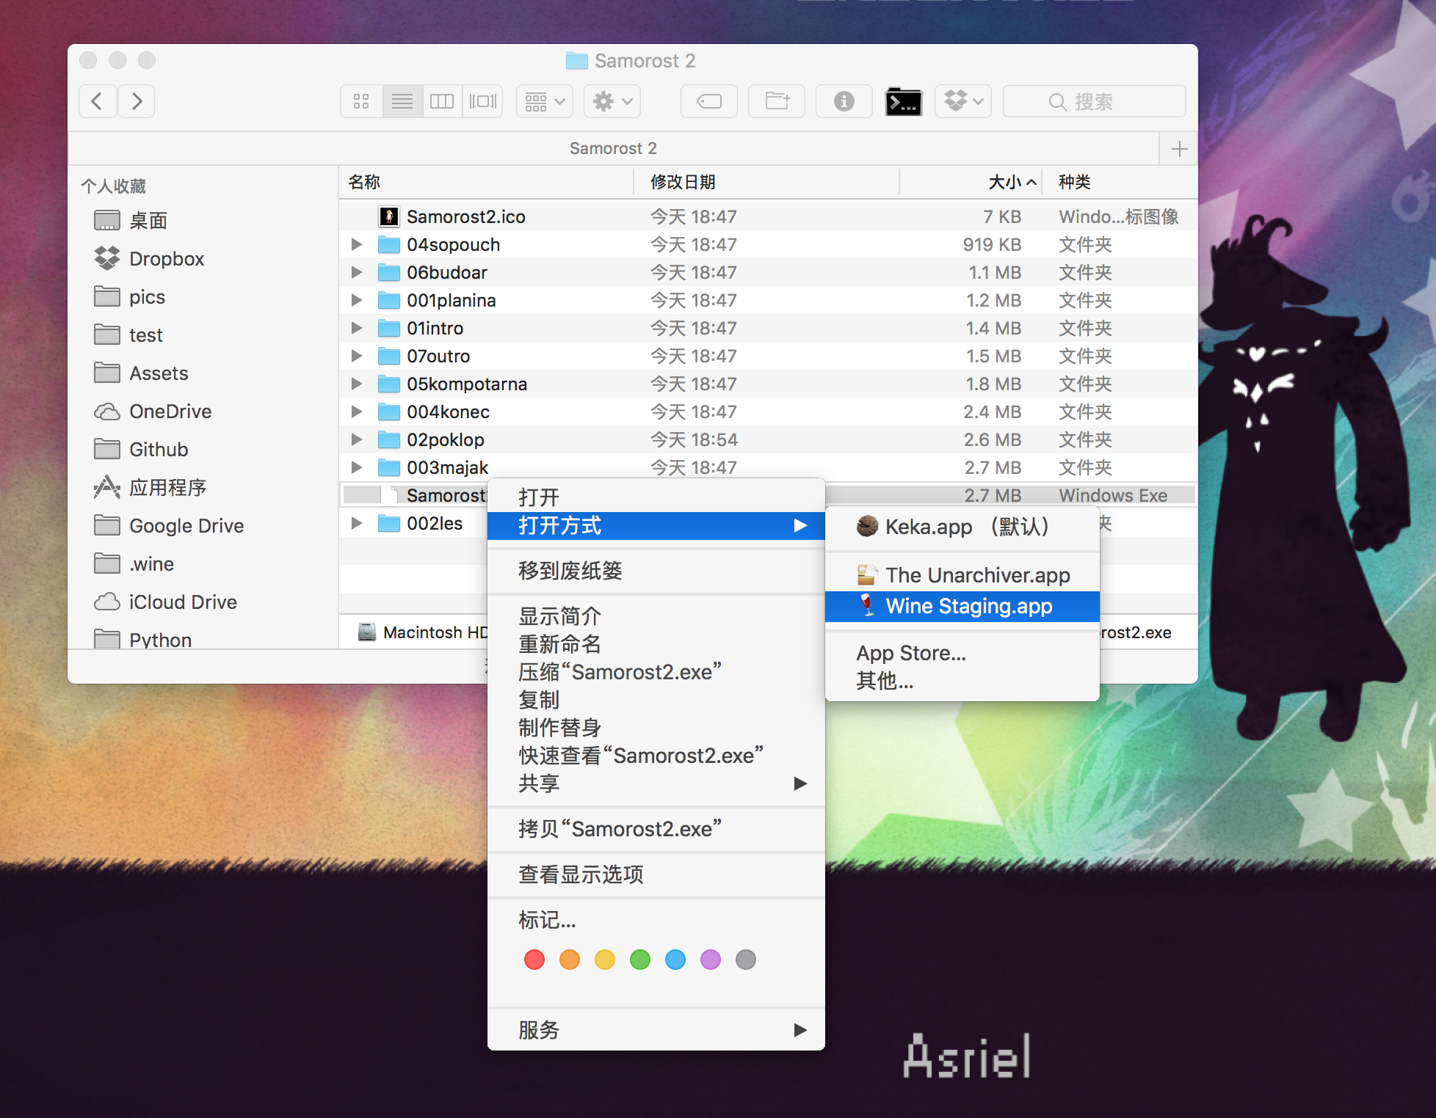Image resolution: width=1436 pixels, height=1118 pixels.
Task: Switch to icon view in the toolbar
Action: [x=361, y=101]
